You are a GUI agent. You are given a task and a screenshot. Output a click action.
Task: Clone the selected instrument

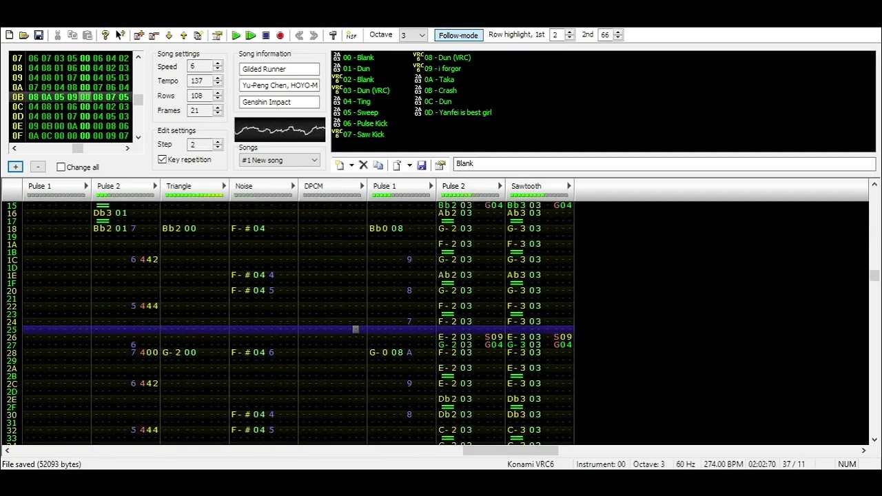pos(378,165)
